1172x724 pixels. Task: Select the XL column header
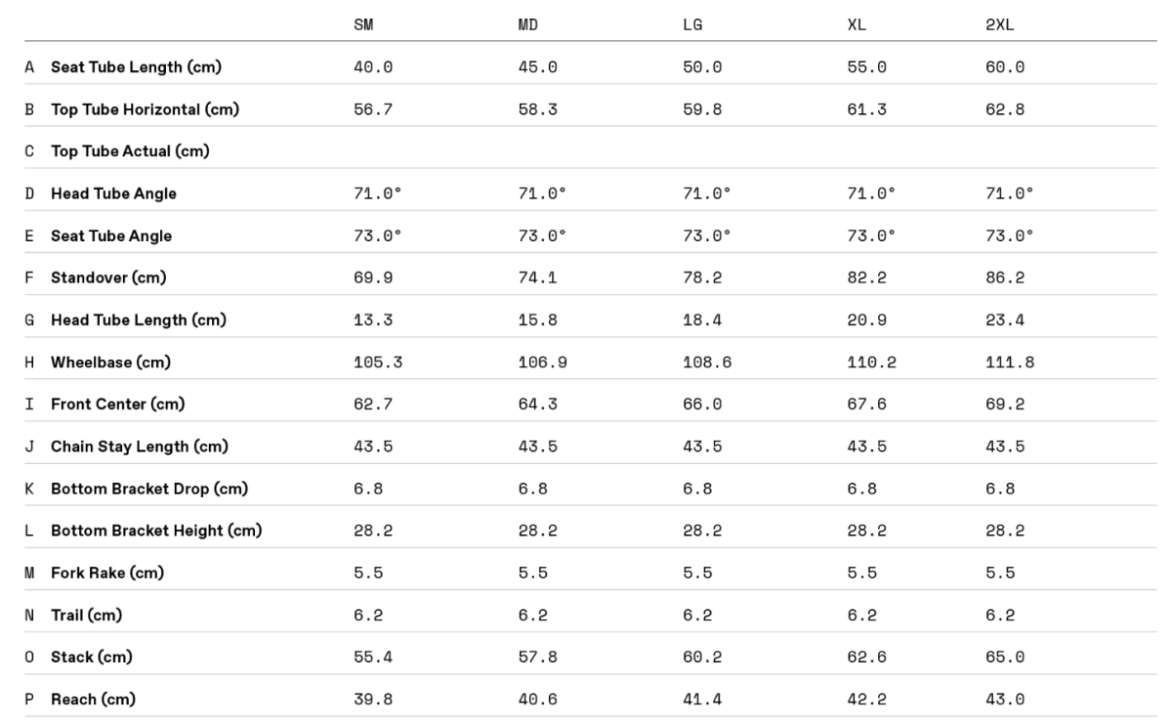coord(857,25)
